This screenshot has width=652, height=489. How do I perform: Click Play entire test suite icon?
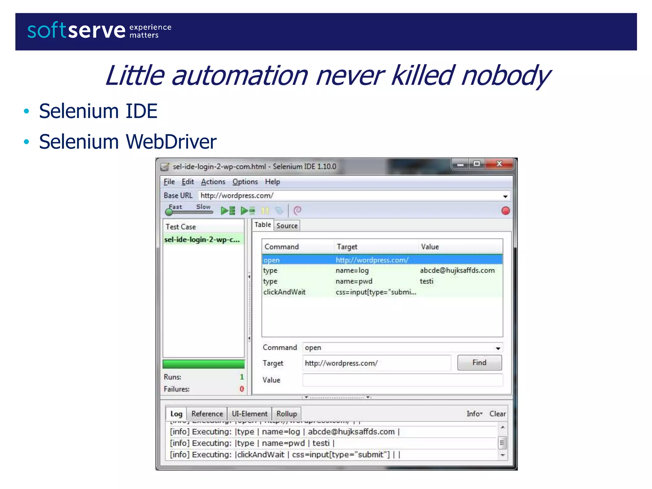228,211
